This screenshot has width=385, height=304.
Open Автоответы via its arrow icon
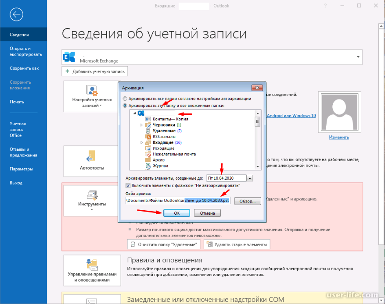(90, 156)
